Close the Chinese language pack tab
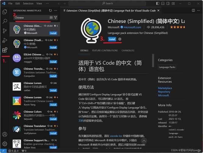203x153 pixels. click(158, 10)
